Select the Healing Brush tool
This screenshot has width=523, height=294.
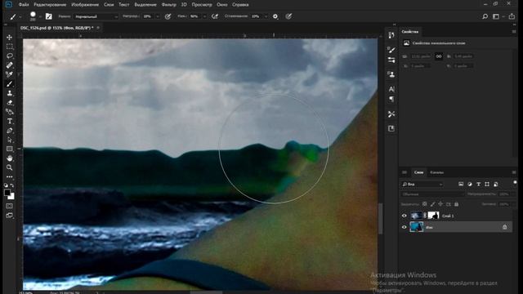(9, 65)
